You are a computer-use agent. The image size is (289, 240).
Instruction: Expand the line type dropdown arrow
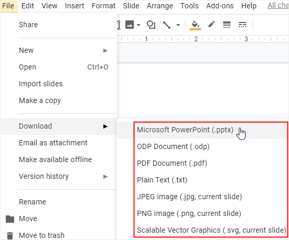pyautogui.click(x=178, y=25)
